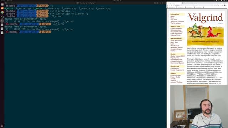The image size is (228, 128).
Task: Open the Research Papers link
Action: [176, 49]
